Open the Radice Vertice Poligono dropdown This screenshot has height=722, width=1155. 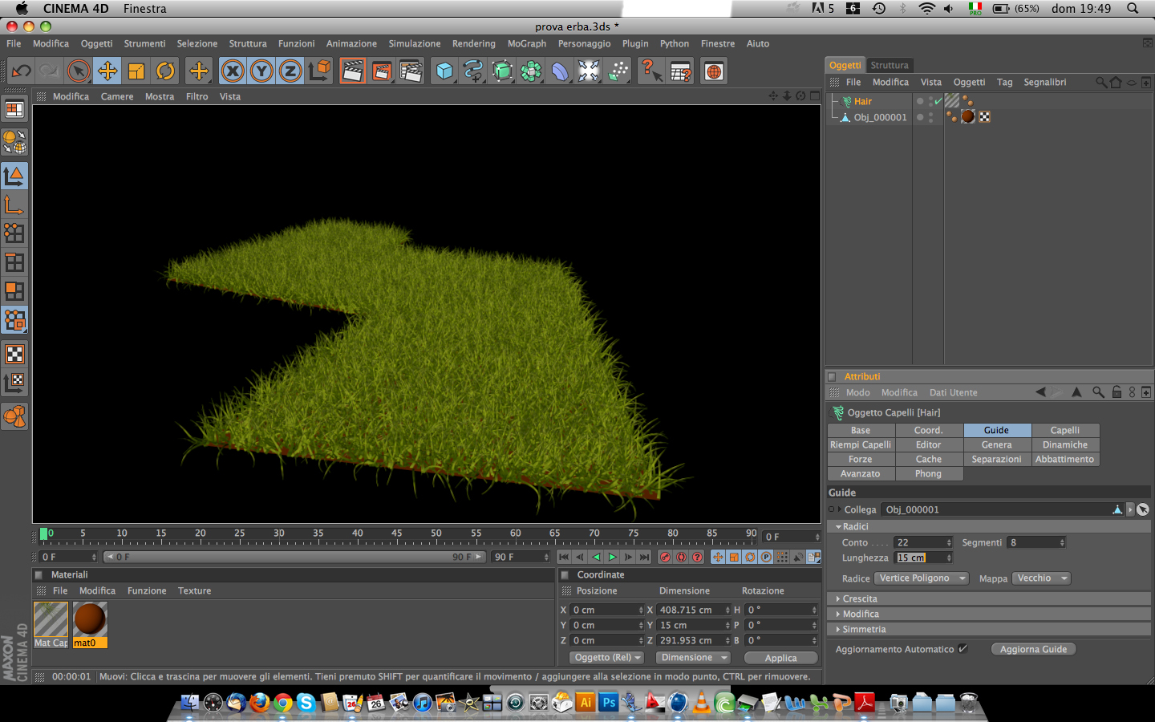921,578
